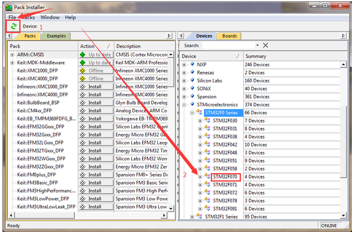Click left tab-scroll arrow beside Devices tab
Viewport: 352px width, 232px height.
(x=182, y=36)
